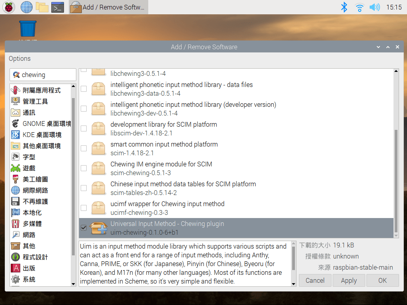Check the scim-chewing package checkbox
The width and height of the screenshot is (407, 305).
tap(84, 168)
